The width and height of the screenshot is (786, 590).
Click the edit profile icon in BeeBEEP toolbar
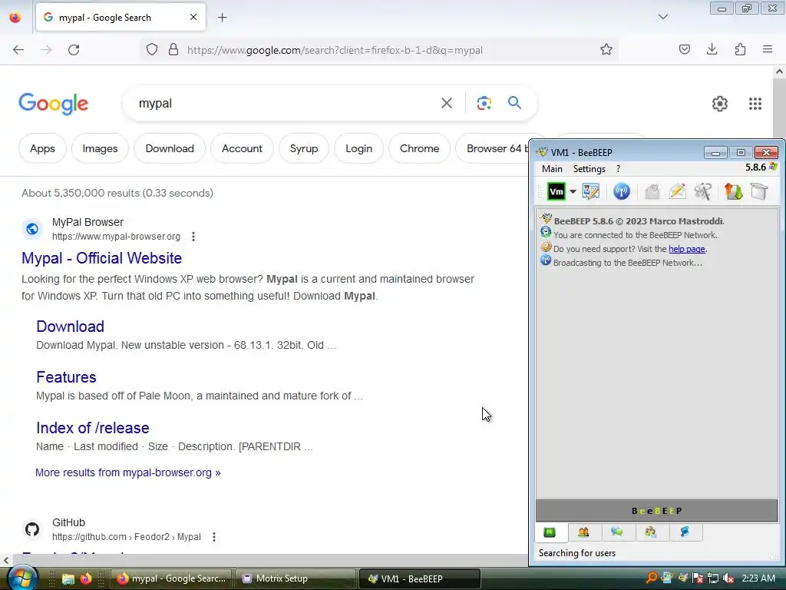coord(590,191)
